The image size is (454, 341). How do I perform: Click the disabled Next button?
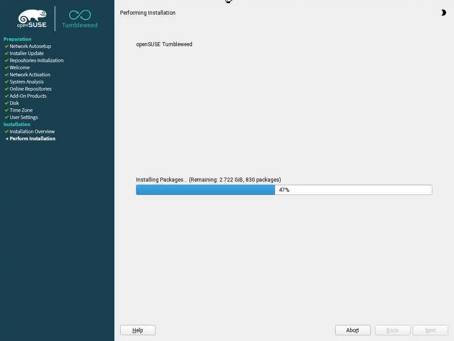click(x=430, y=330)
